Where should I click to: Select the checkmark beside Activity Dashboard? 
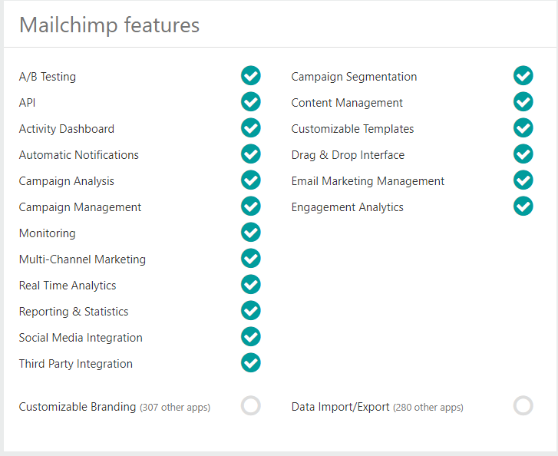(x=251, y=127)
